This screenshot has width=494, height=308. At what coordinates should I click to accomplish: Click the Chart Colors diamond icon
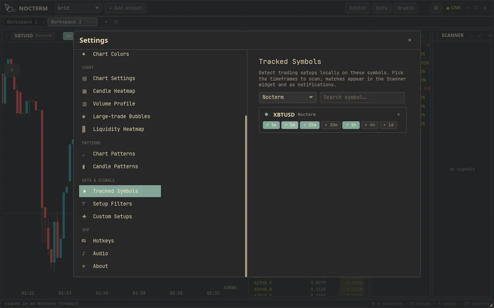point(84,54)
